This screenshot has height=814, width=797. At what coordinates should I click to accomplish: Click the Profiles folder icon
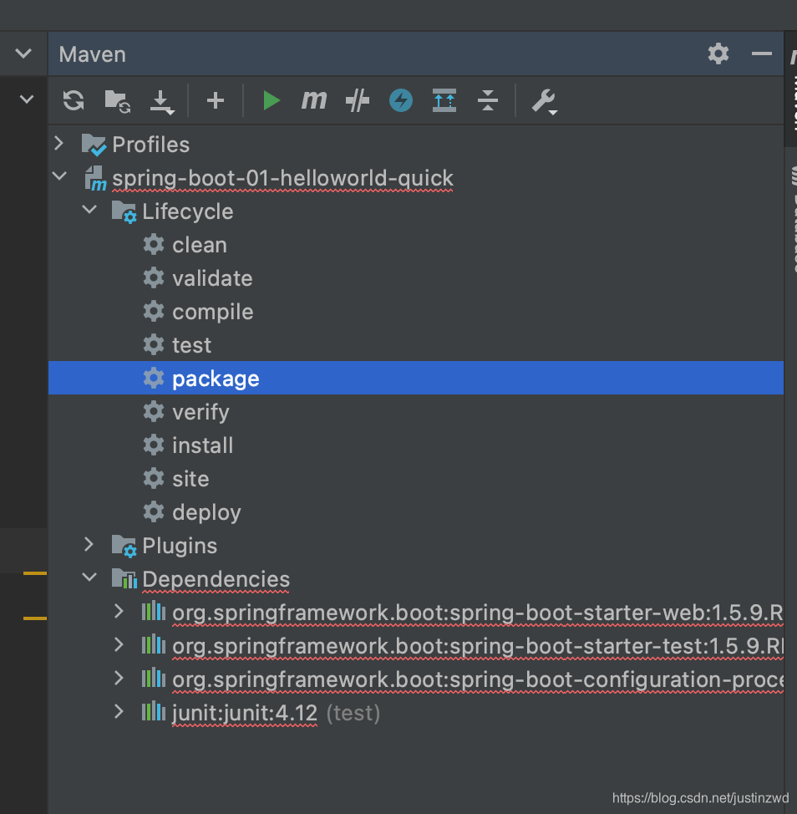[x=94, y=145]
